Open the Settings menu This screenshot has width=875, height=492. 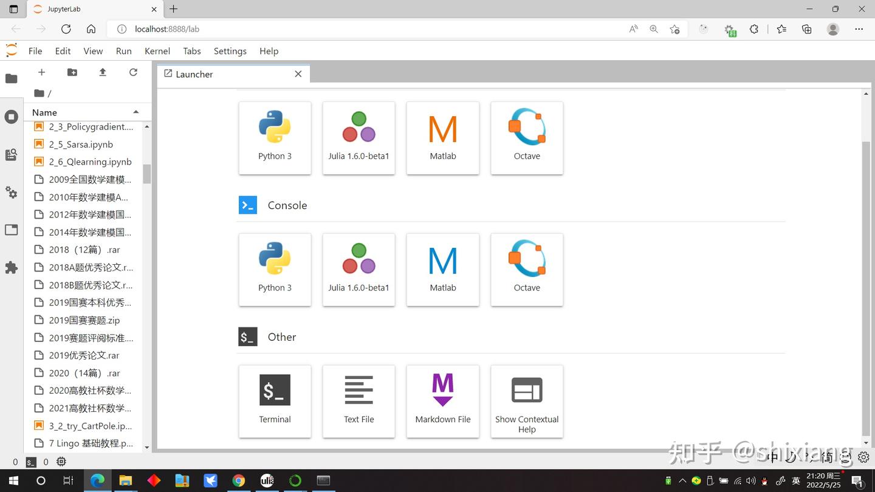pyautogui.click(x=230, y=51)
